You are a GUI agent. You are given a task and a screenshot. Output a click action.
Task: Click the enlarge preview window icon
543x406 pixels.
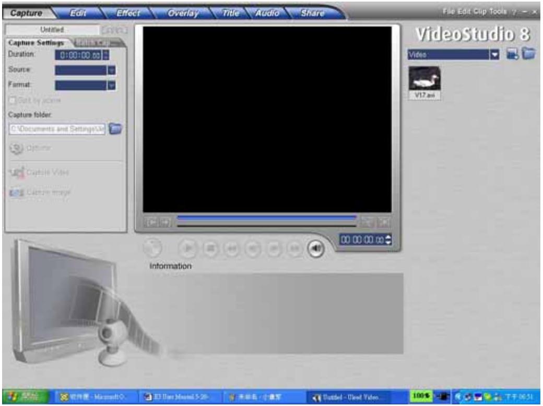coord(384,222)
